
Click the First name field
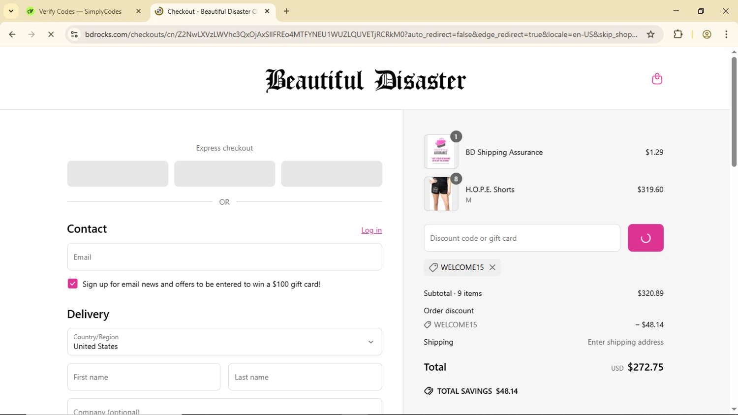point(144,377)
